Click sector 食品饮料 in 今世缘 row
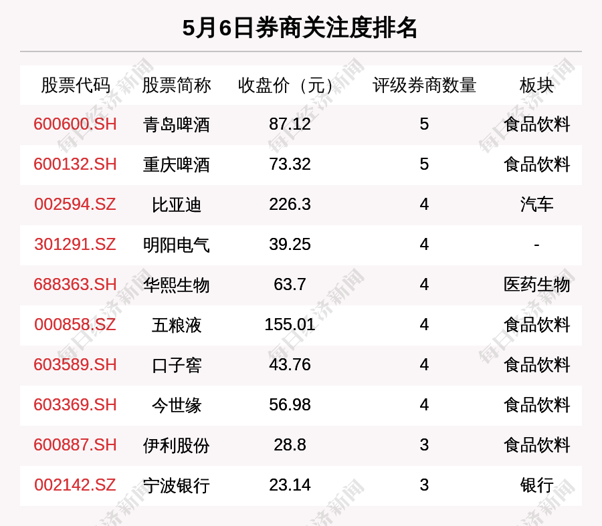 click(x=536, y=405)
